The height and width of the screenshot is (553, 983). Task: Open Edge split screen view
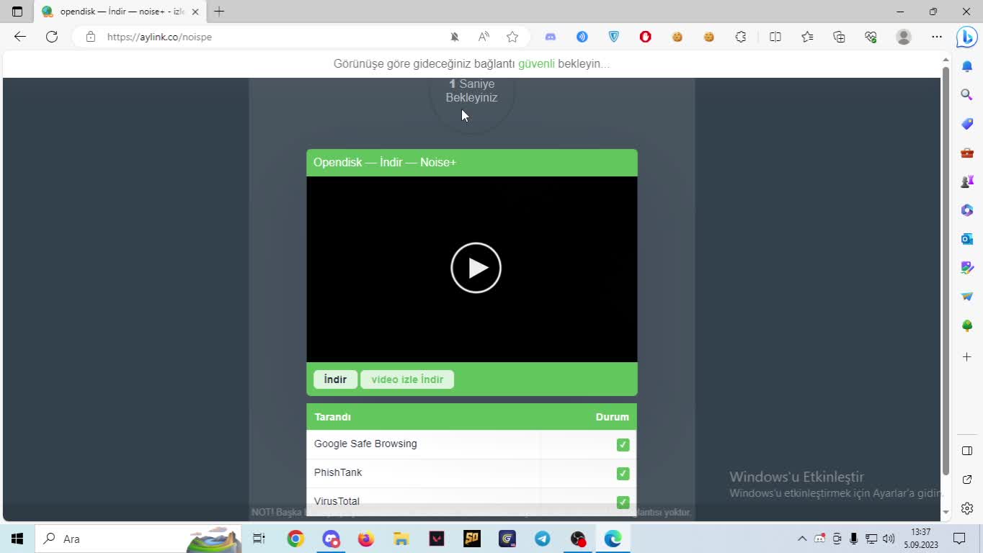click(x=775, y=37)
